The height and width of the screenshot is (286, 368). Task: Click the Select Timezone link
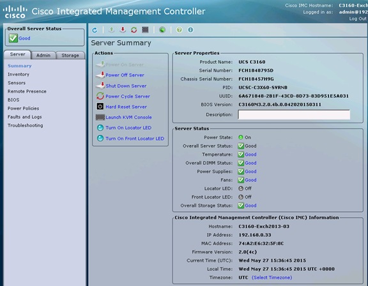point(272,278)
